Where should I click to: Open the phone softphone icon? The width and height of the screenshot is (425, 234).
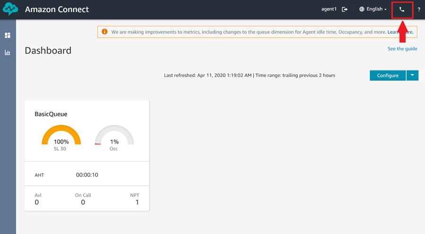402,9
